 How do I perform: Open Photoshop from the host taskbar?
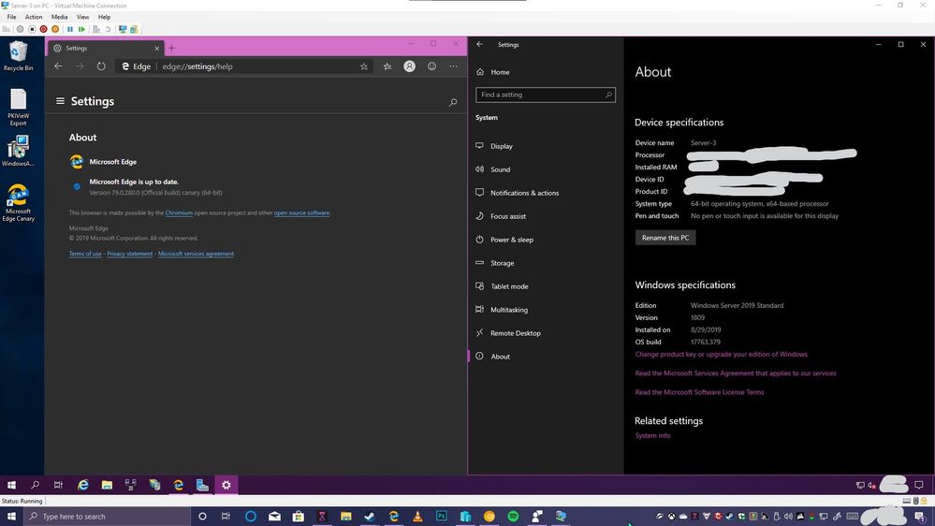[x=441, y=517]
